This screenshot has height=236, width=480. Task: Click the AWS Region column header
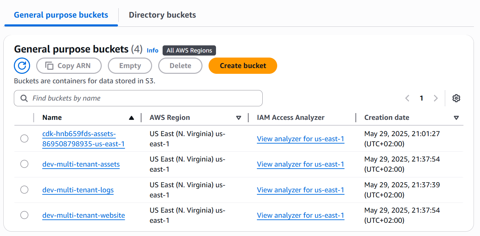pos(170,117)
